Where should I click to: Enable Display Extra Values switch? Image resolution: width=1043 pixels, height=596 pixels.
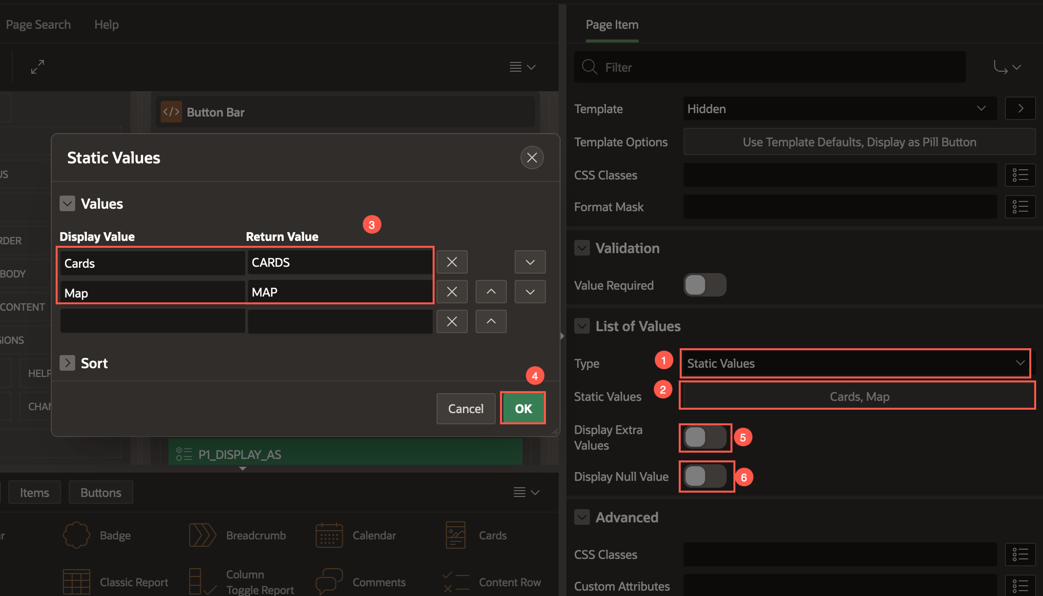[705, 437]
